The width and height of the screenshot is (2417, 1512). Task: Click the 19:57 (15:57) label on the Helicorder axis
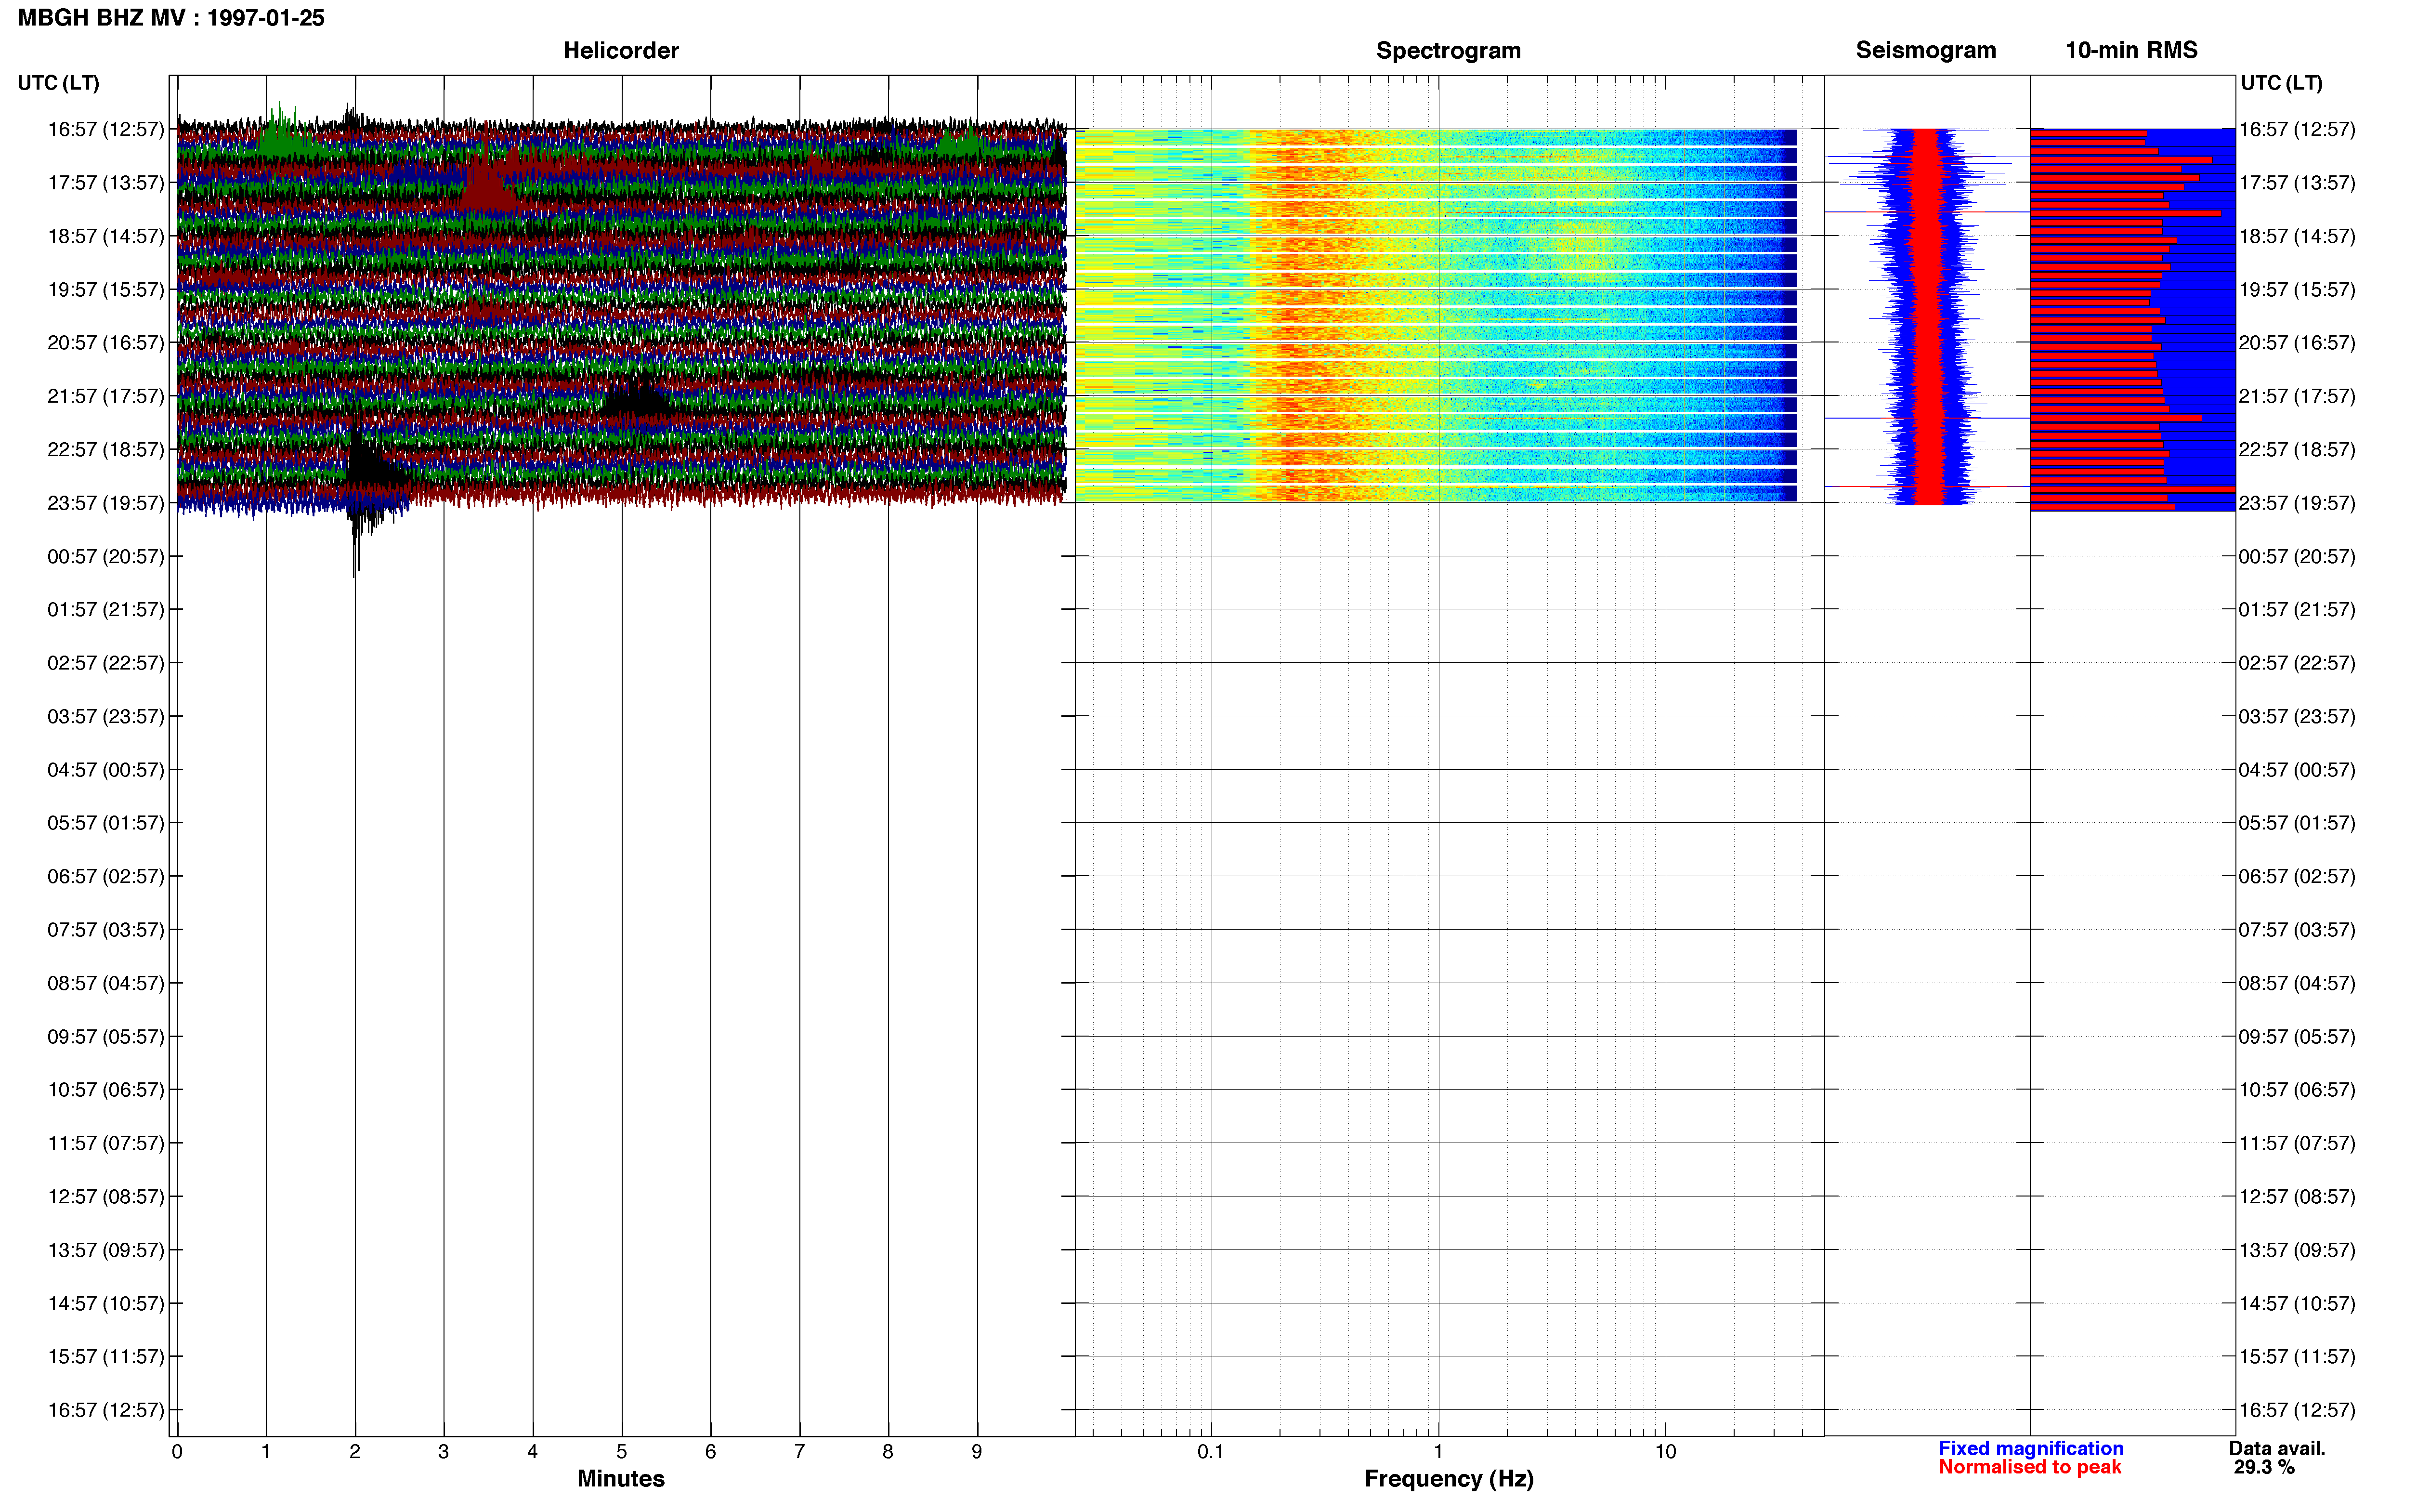pos(106,290)
